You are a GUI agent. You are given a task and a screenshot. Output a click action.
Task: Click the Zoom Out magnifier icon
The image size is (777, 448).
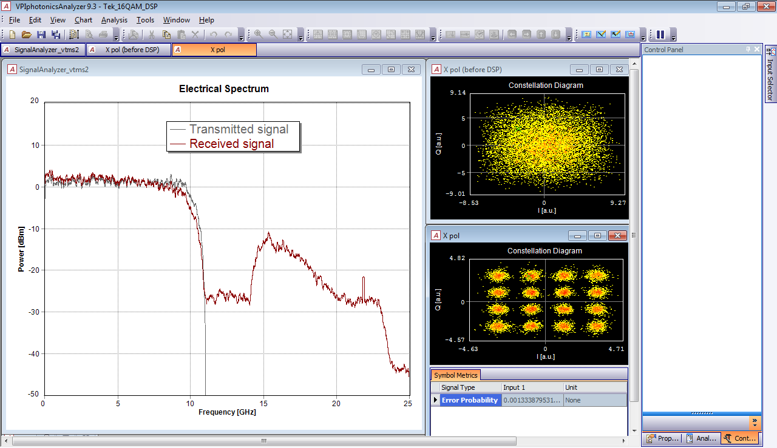pyautogui.click(x=273, y=35)
